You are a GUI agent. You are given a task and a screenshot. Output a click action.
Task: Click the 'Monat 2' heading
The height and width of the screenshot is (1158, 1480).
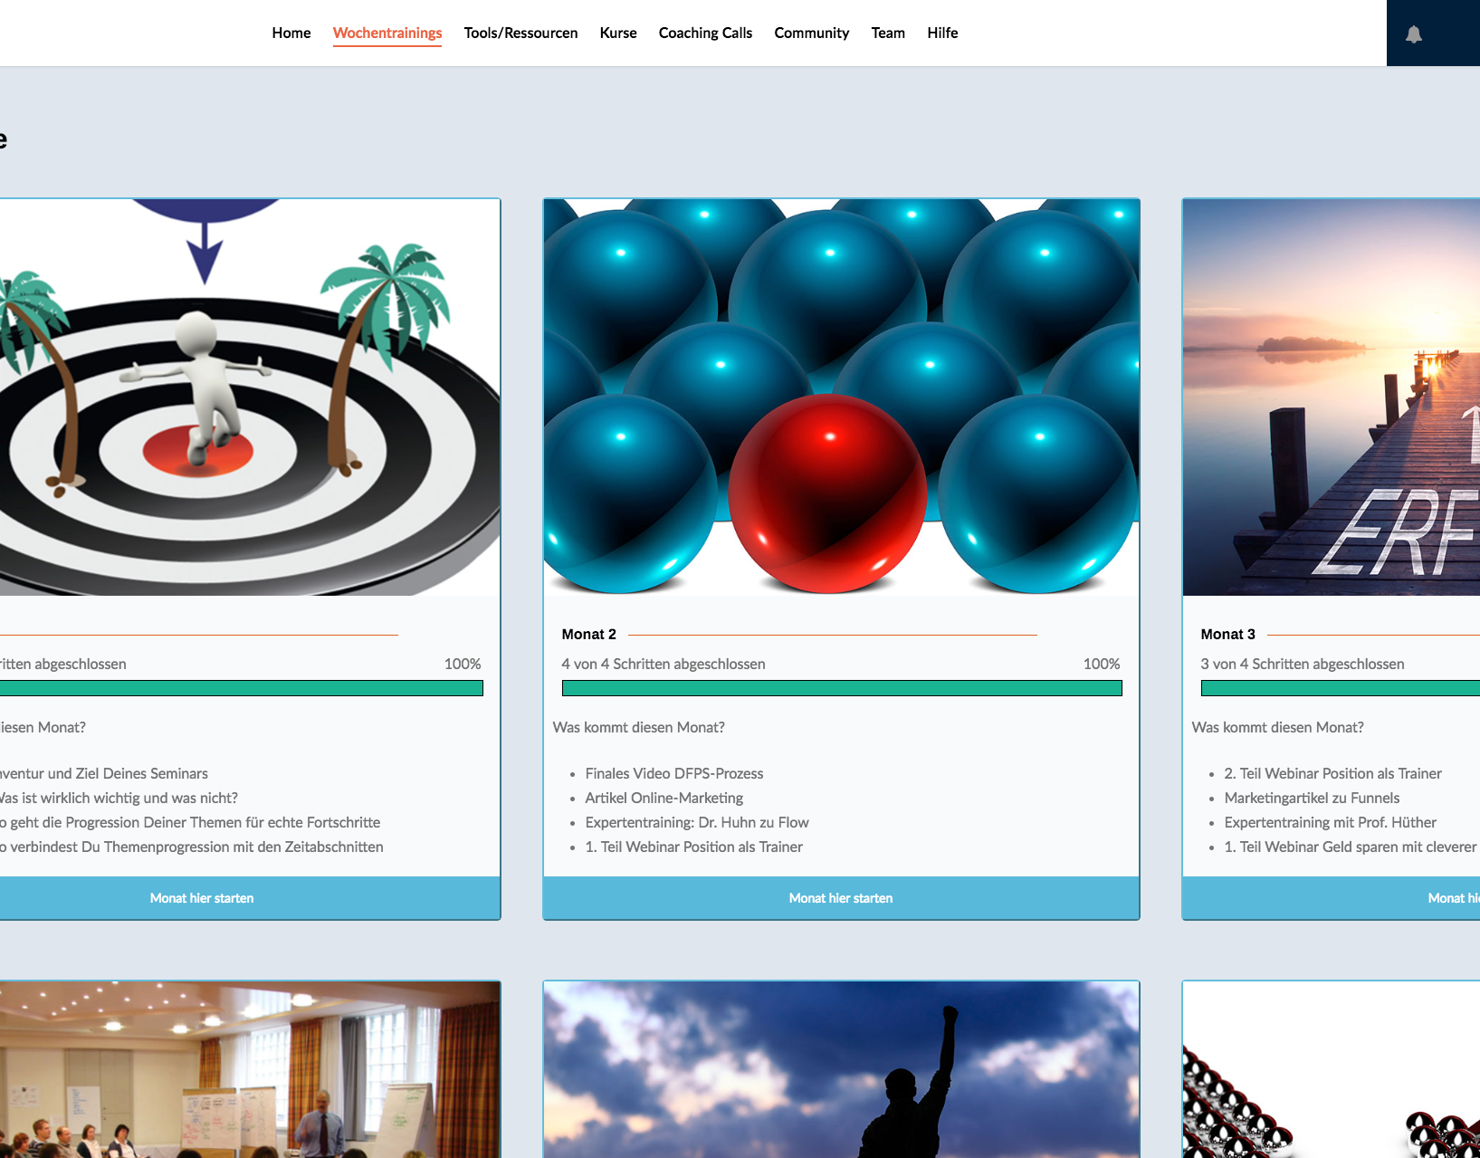[x=588, y=634]
